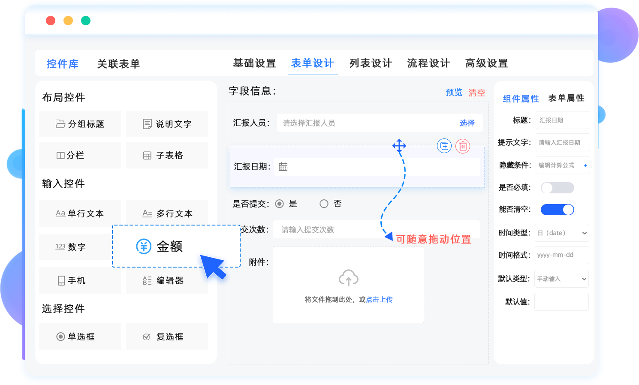Open the 高级设置 tab

pyautogui.click(x=487, y=63)
